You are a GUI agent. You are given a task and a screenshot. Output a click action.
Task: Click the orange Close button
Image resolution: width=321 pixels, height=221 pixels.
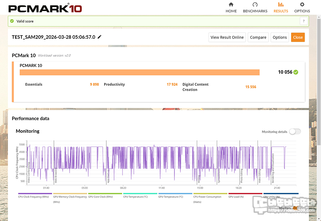click(x=298, y=37)
